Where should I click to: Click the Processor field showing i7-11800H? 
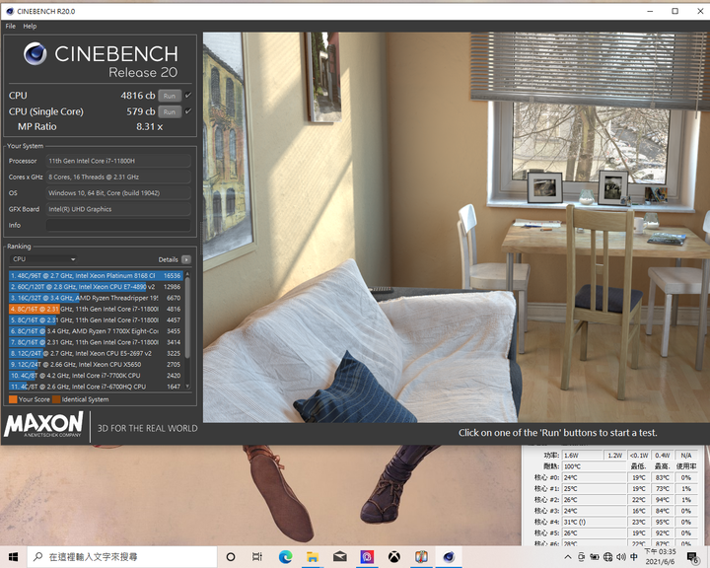[x=118, y=161]
